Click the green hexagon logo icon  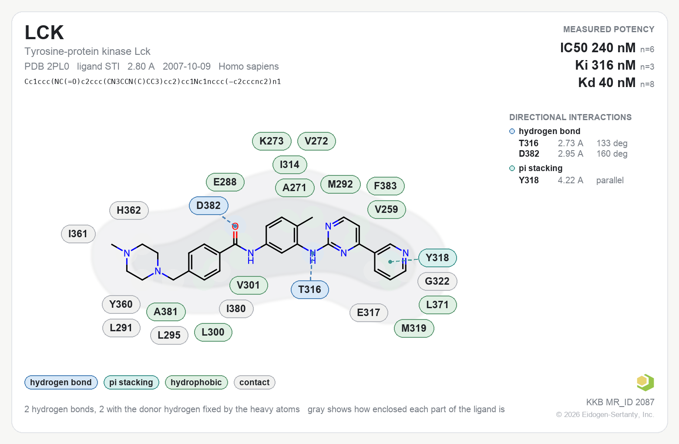[x=645, y=383]
